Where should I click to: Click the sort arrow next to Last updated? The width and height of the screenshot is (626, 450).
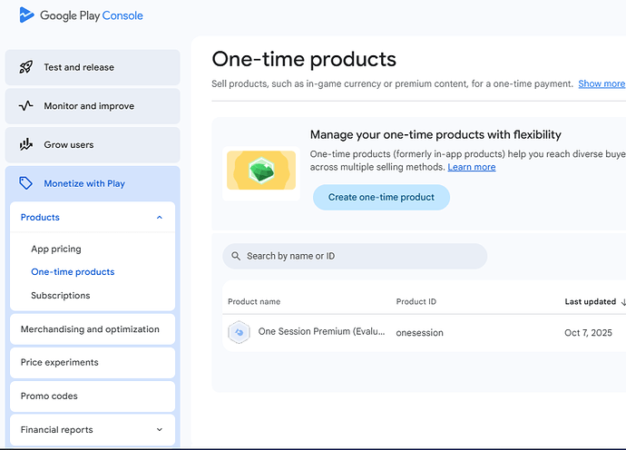click(x=623, y=302)
